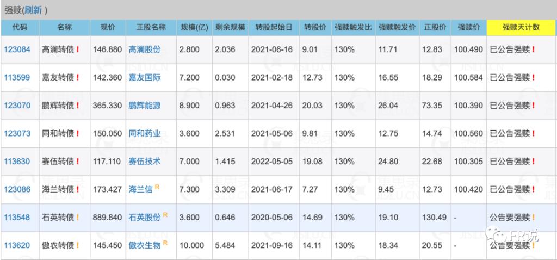Click the 刷新 refresh link
557x260 pixels.
pyautogui.click(x=34, y=10)
